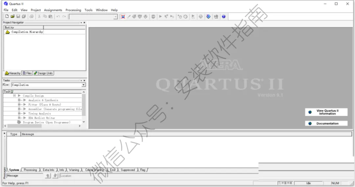Click the Documentation button
The width and height of the screenshot is (355, 187).
click(326, 123)
